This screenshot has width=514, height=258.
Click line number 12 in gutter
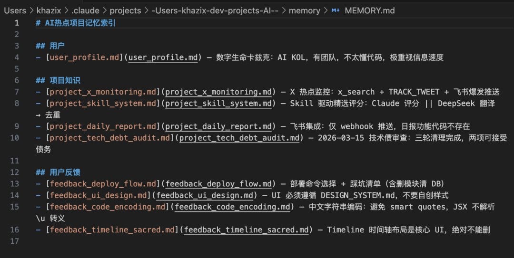14,172
